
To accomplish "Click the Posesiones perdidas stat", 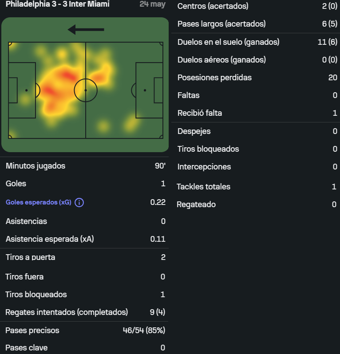I will click(256, 78).
